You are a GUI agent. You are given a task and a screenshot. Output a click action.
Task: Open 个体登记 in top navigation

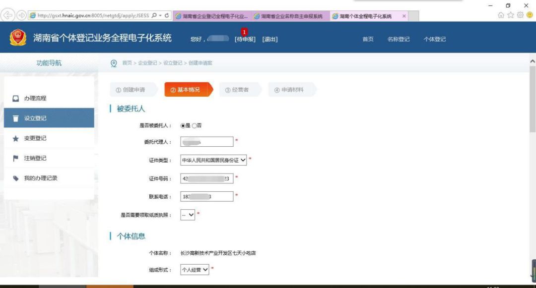click(x=434, y=39)
